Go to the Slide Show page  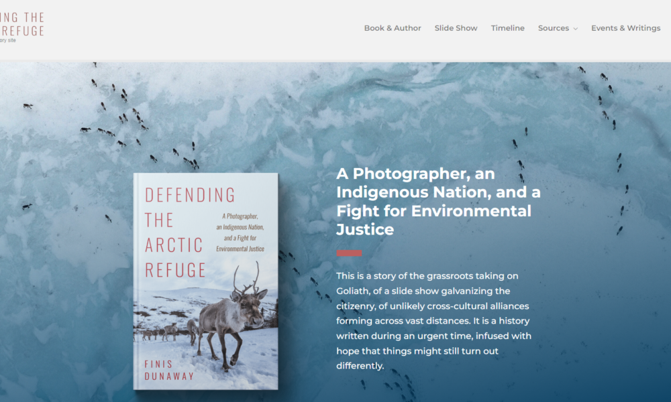[456, 28]
